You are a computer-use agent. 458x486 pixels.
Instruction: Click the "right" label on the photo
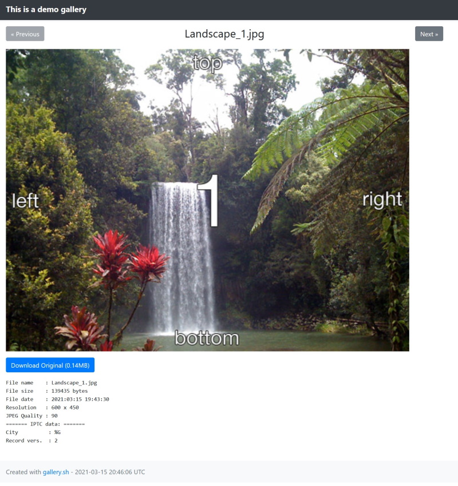pos(382,199)
